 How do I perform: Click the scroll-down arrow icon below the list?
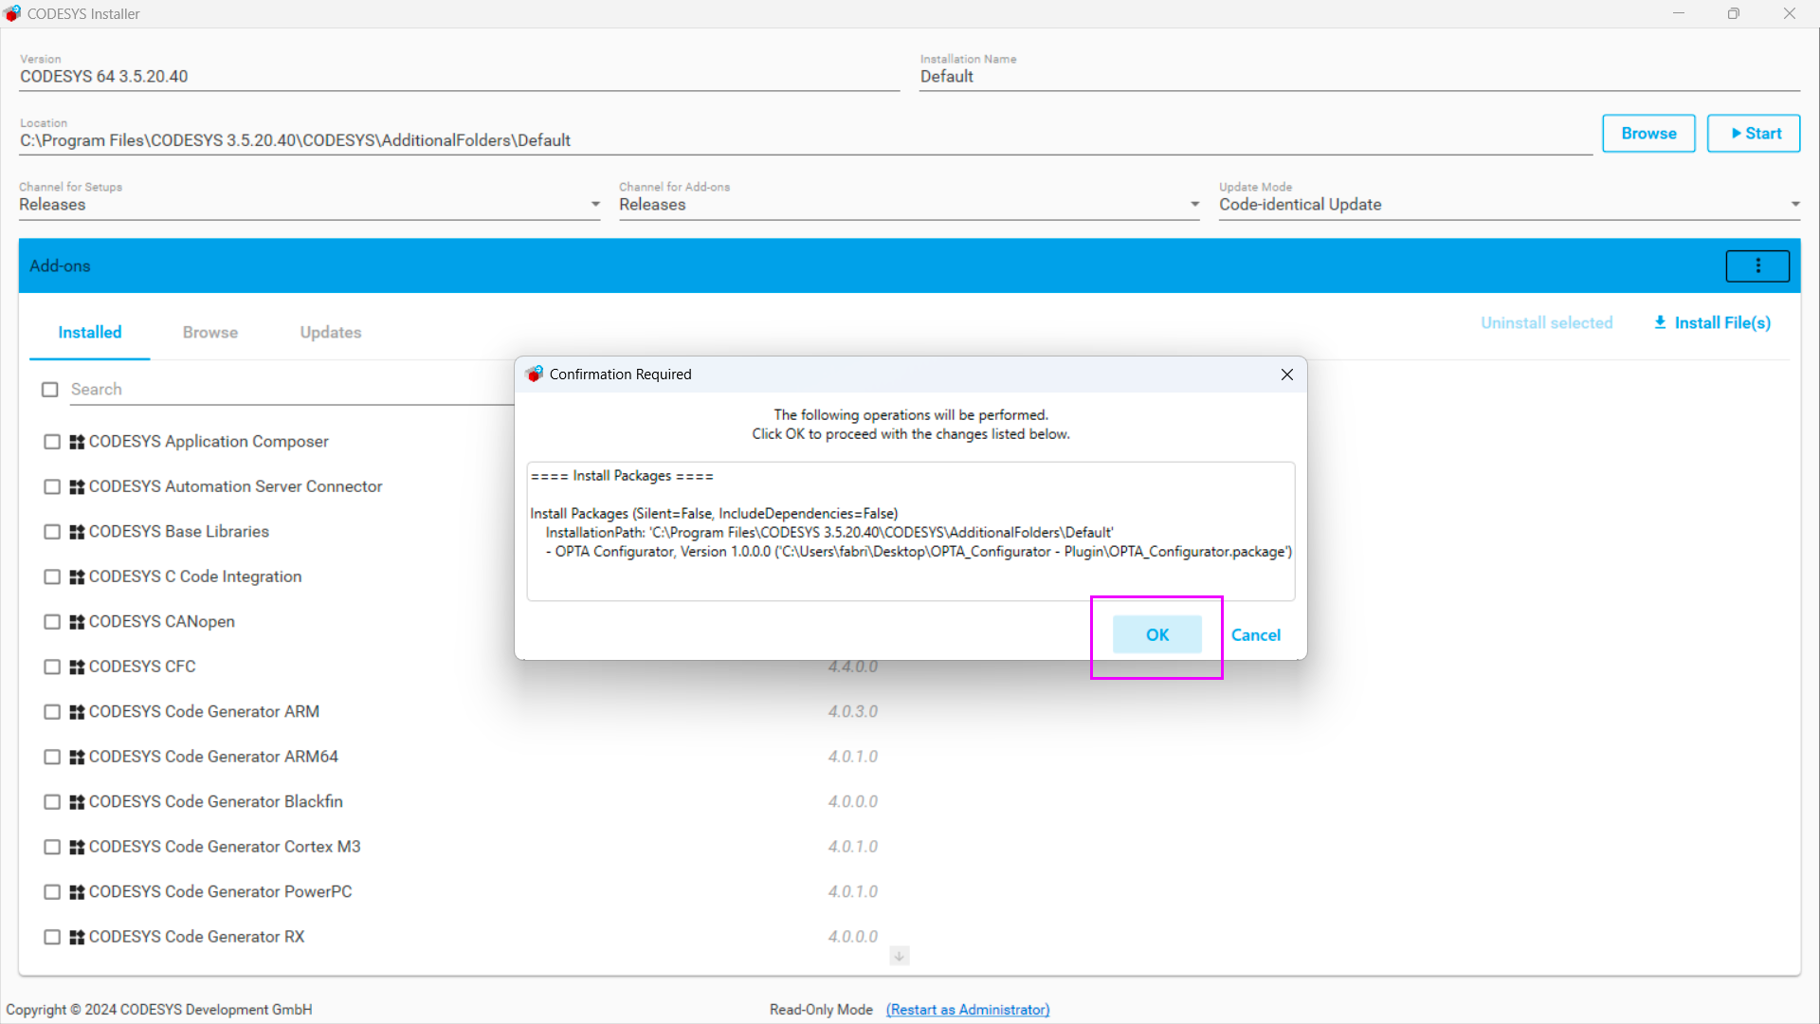click(x=899, y=956)
